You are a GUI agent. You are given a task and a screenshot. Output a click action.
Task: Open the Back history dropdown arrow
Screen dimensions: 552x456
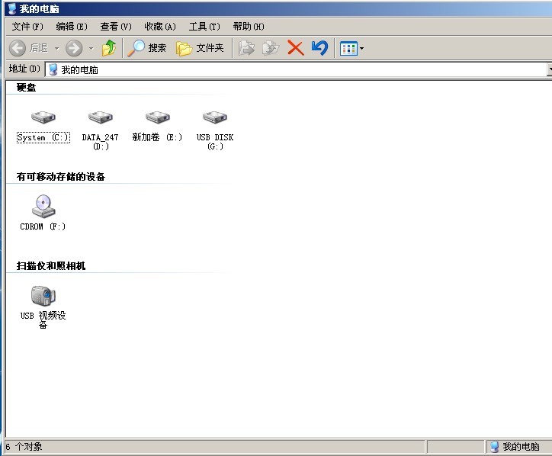point(56,48)
